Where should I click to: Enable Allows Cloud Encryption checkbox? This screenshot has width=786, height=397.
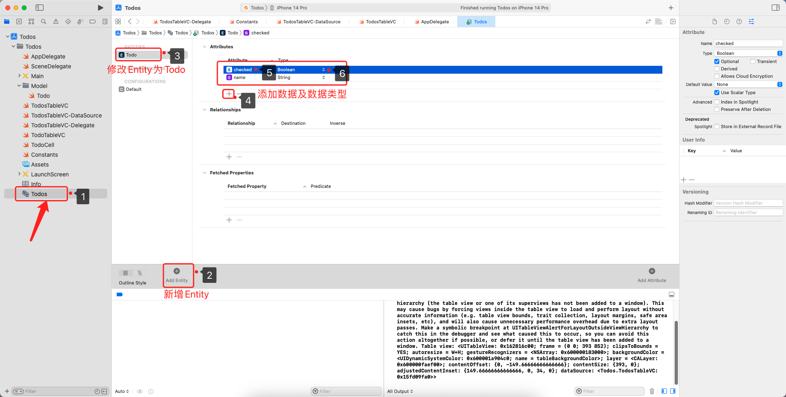(x=717, y=76)
